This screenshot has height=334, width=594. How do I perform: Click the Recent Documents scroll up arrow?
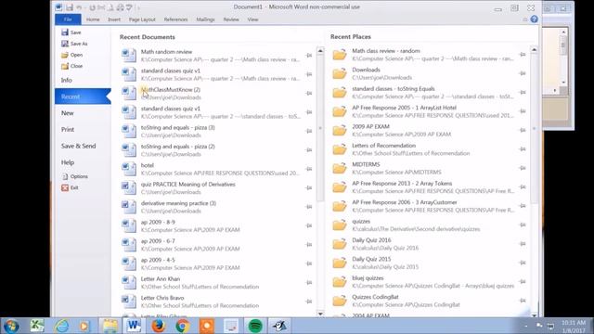(320, 50)
